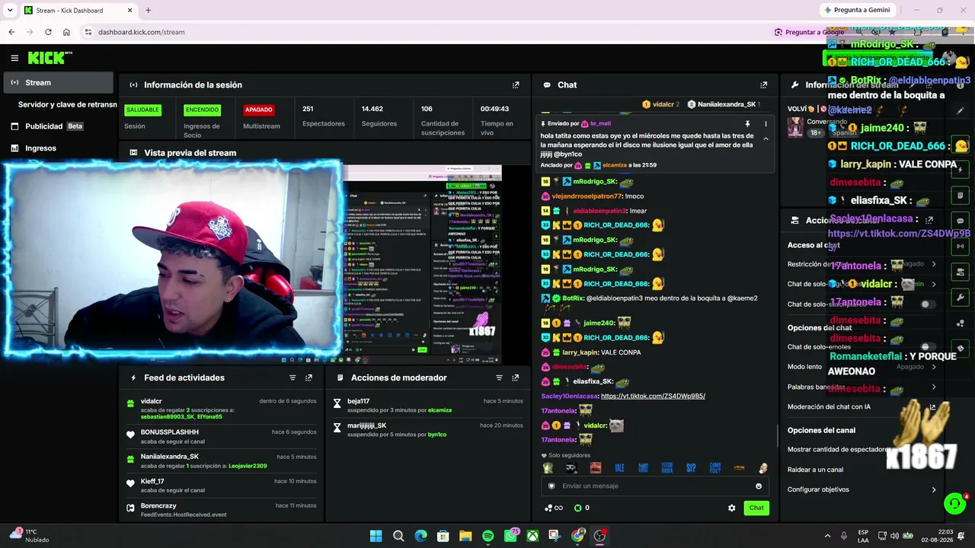Open Moderación del chat con IA external link
Viewport: 975px width, 548px height.
pos(932,407)
